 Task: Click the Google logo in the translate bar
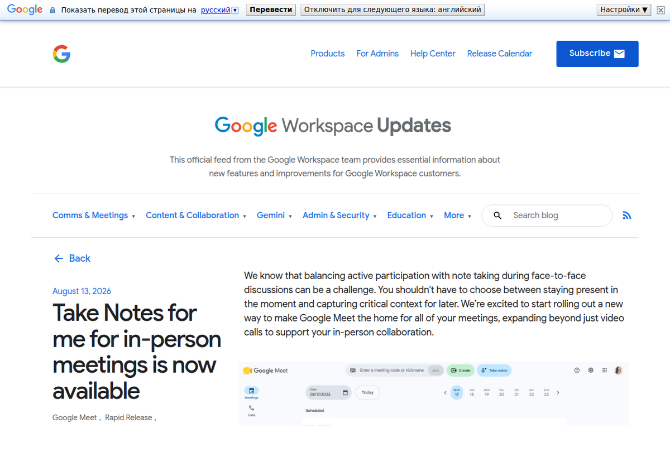tap(25, 9)
